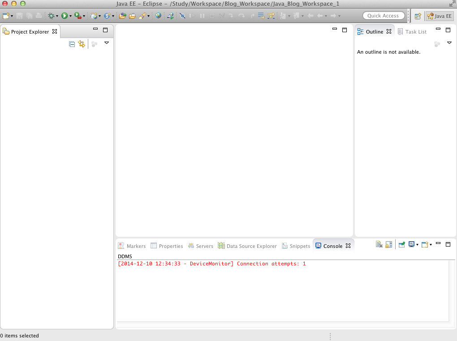Toggle Use Step Filters icon
The image size is (457, 341).
[x=271, y=16]
